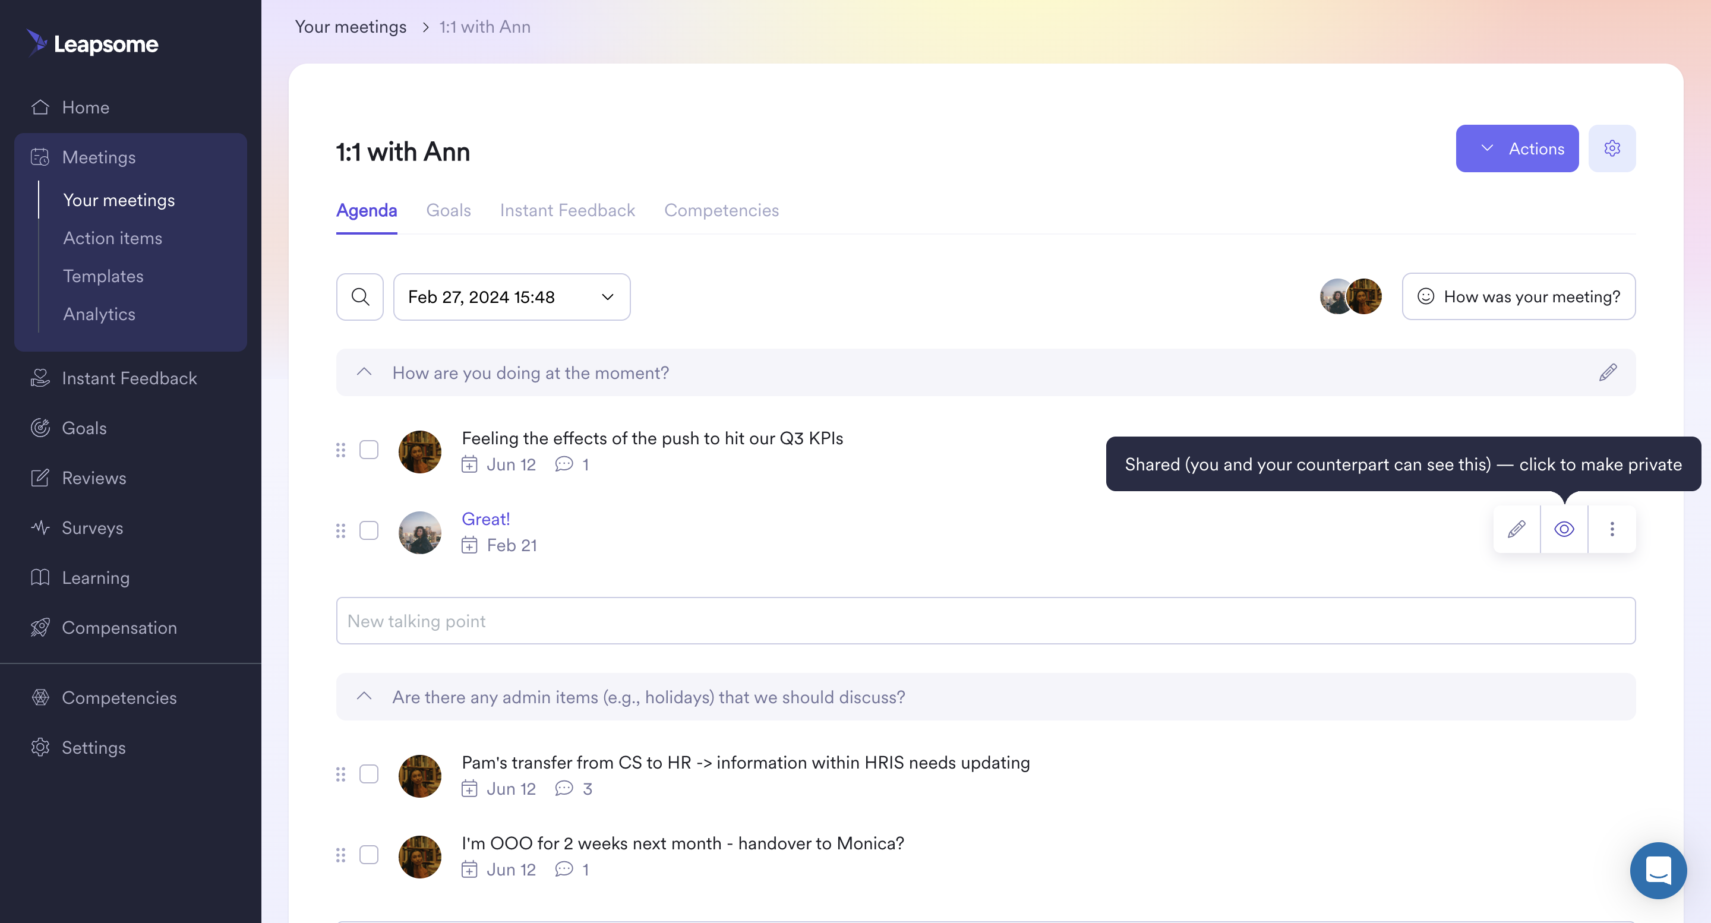Open 'Pam's transfer from CS to HR' item
Image resolution: width=1711 pixels, height=923 pixels.
[x=746, y=762]
